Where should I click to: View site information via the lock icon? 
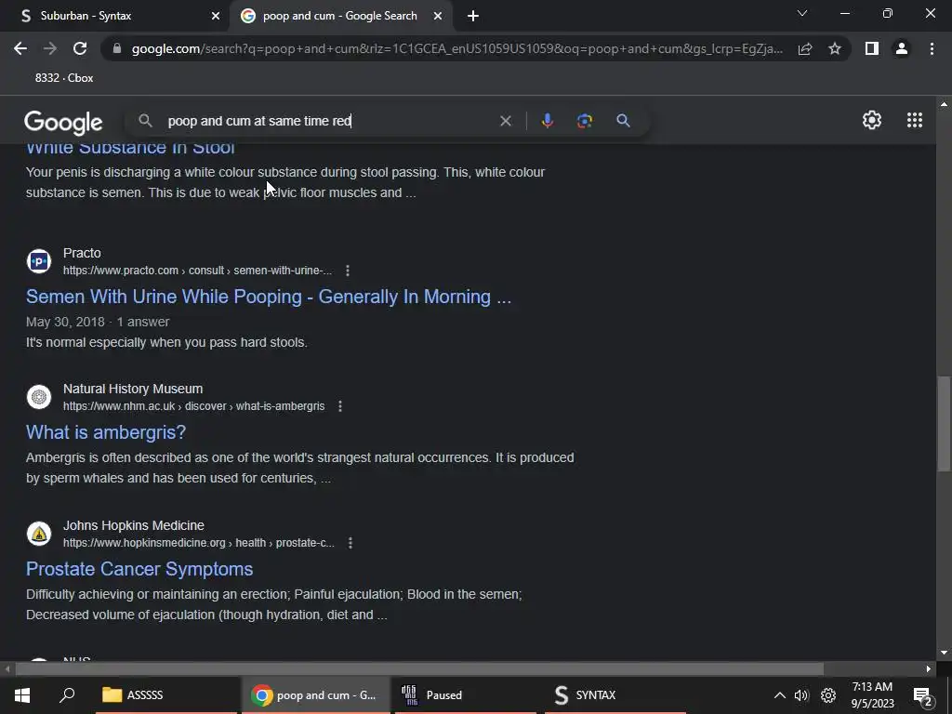(117, 48)
